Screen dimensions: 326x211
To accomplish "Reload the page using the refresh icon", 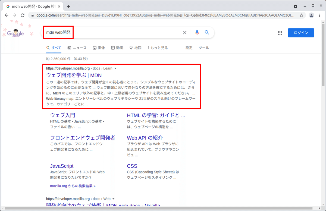I will (x=23, y=15).
